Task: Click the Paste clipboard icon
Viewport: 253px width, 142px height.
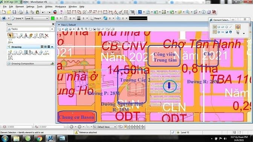Action: (x=38, y=12)
